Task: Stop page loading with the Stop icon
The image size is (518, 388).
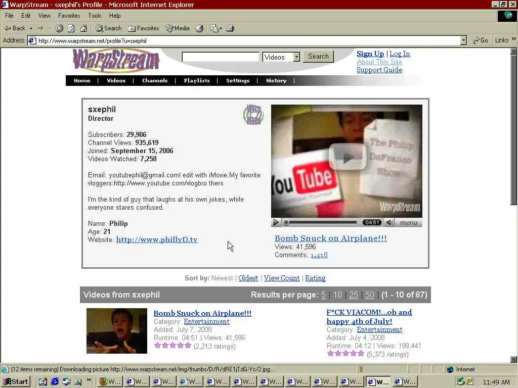Action: pyautogui.click(x=59, y=28)
